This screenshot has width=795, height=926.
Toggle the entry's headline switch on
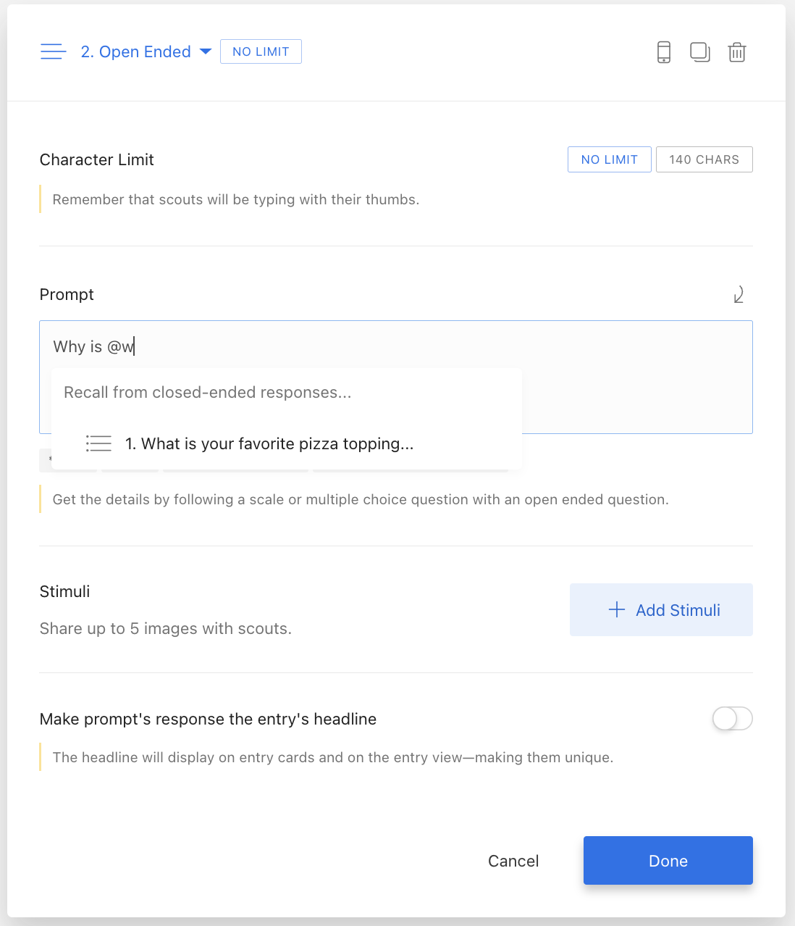[732, 719]
